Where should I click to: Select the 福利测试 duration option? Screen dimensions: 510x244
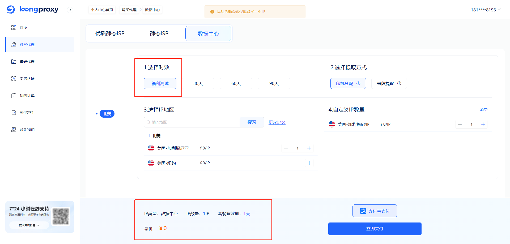tap(160, 83)
